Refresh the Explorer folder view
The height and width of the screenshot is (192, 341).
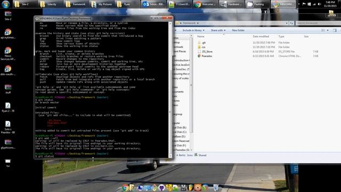click(x=291, y=23)
